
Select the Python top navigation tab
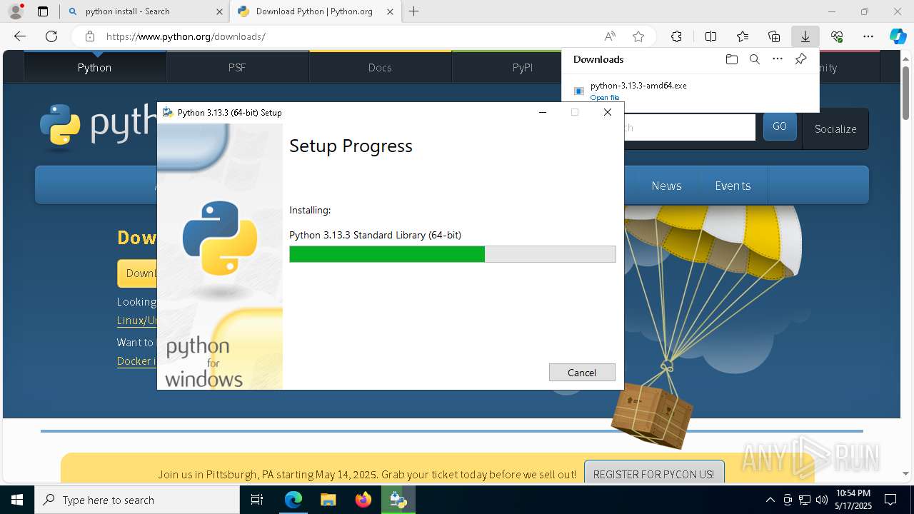click(x=94, y=67)
